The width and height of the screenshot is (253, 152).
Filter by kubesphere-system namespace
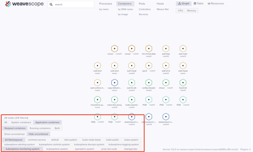tap(57, 149)
